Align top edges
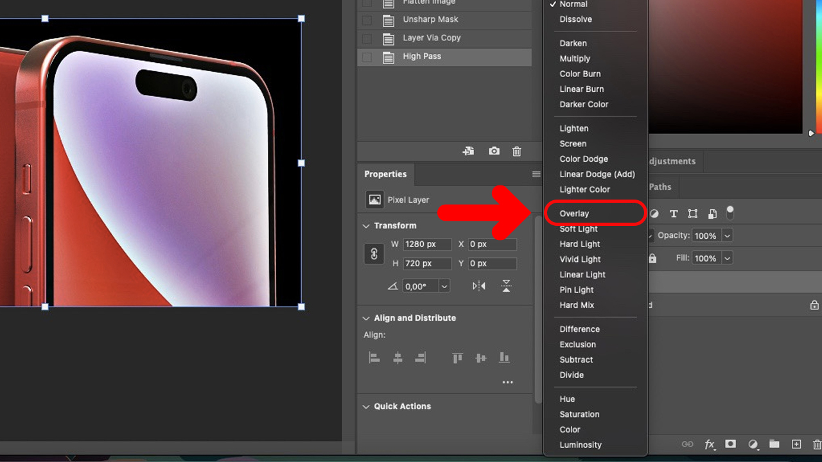 (x=457, y=358)
